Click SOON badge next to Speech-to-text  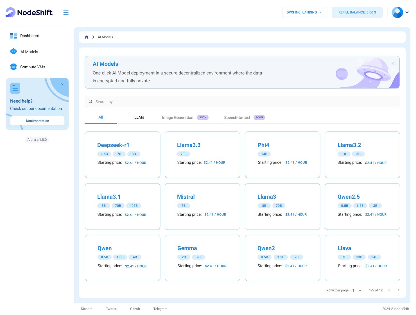tap(259, 117)
